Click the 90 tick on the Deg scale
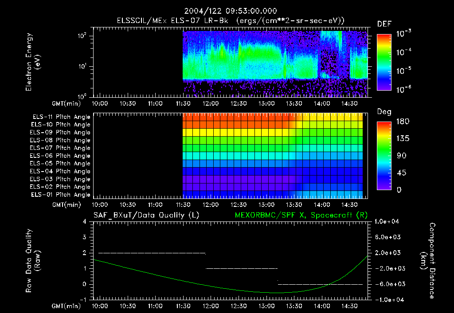Viewport: 454px width, 313px height. click(402, 156)
